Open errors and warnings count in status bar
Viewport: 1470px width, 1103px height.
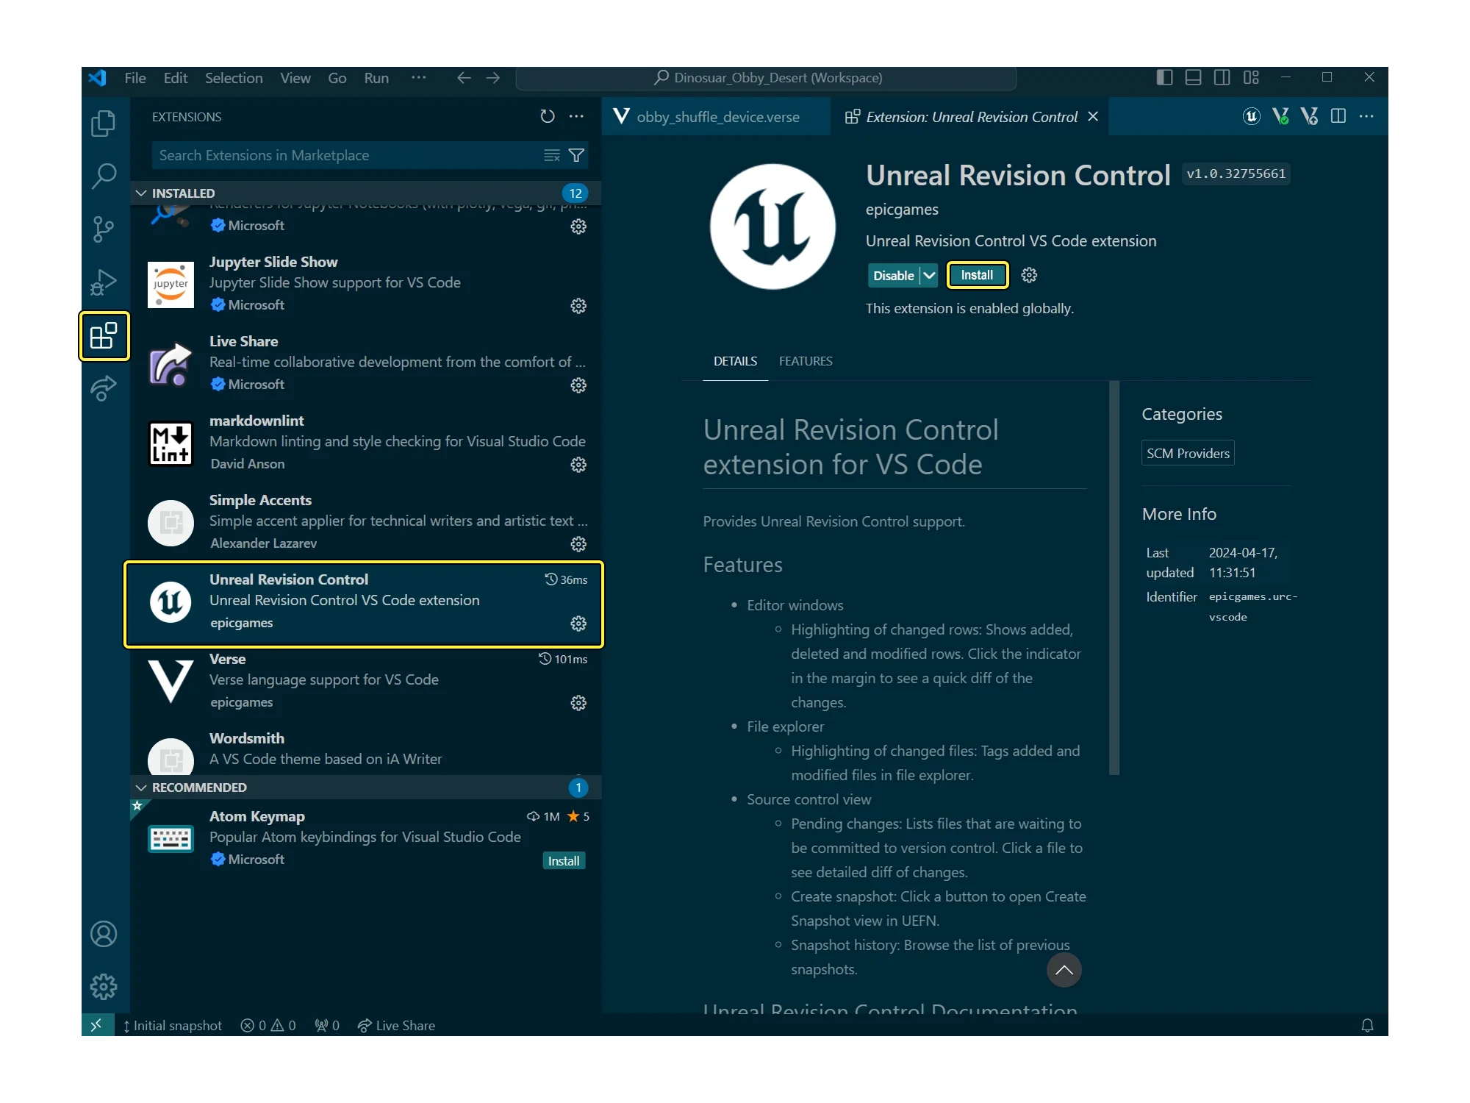268,1025
